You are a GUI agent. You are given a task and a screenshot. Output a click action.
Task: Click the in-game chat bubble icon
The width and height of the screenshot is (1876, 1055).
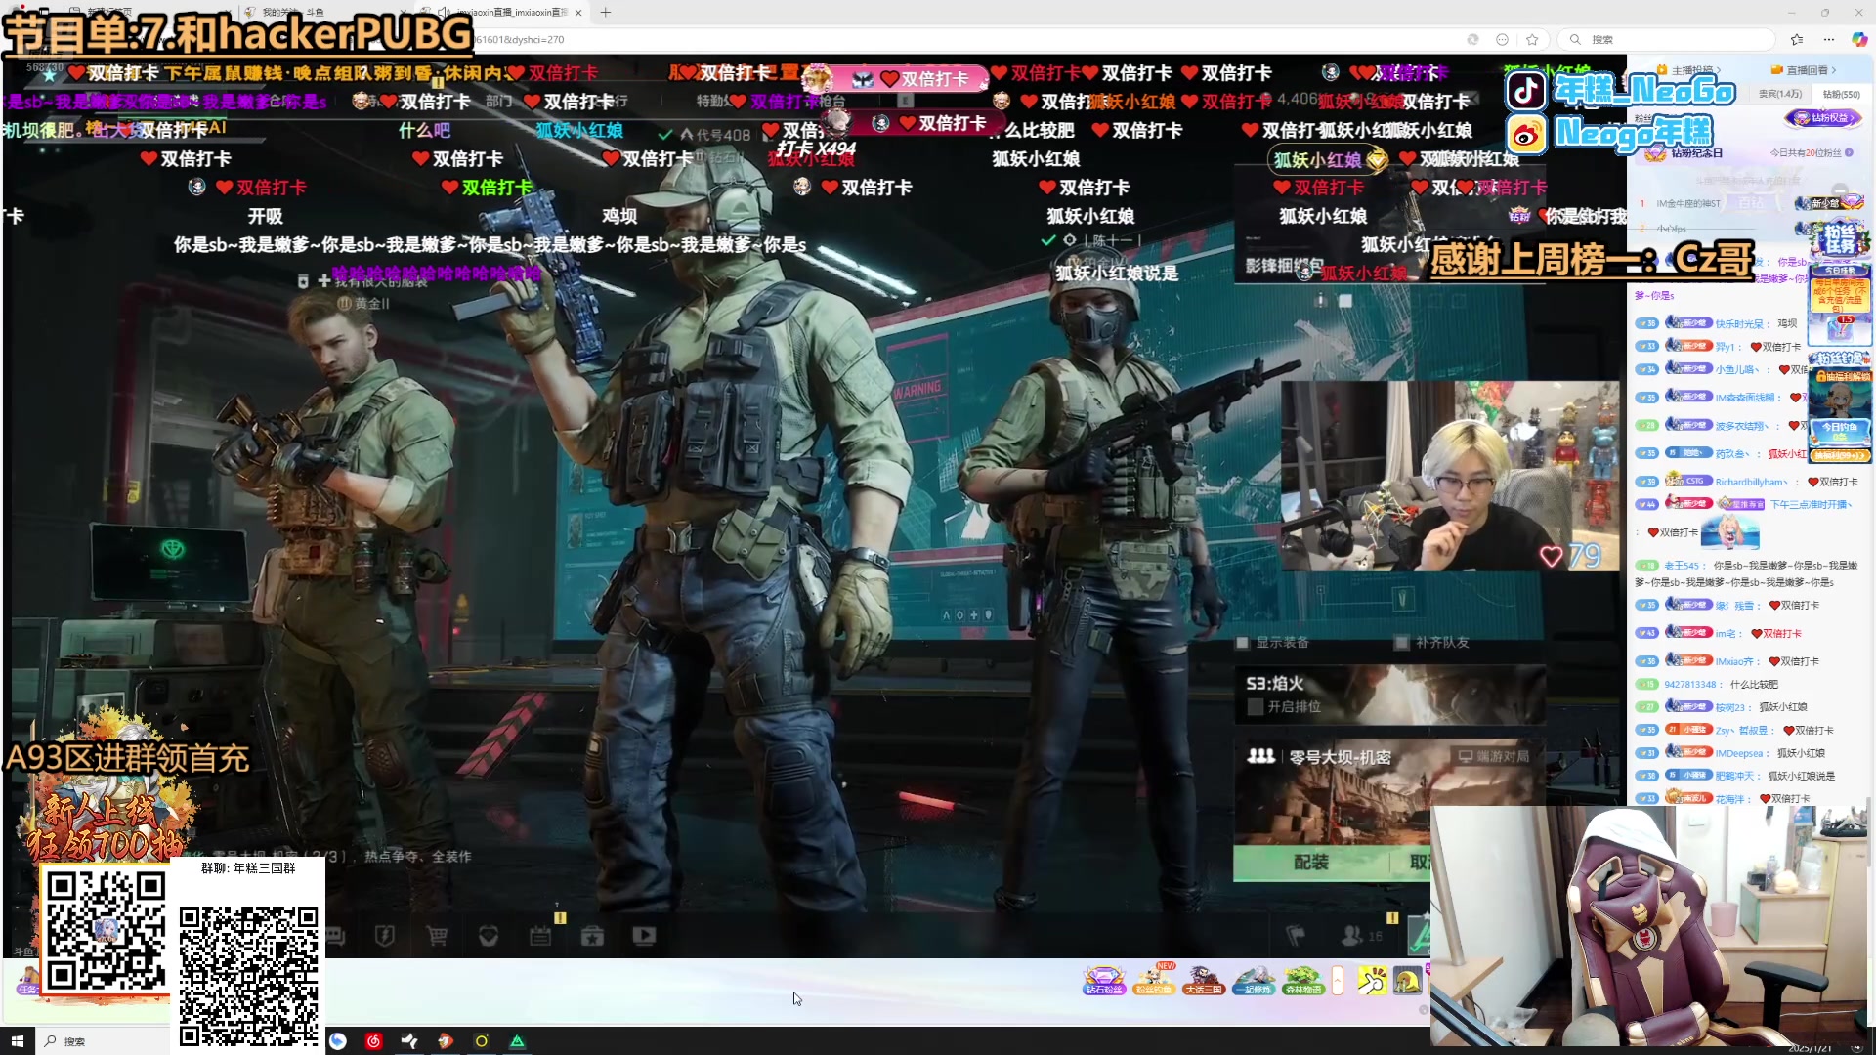[335, 936]
